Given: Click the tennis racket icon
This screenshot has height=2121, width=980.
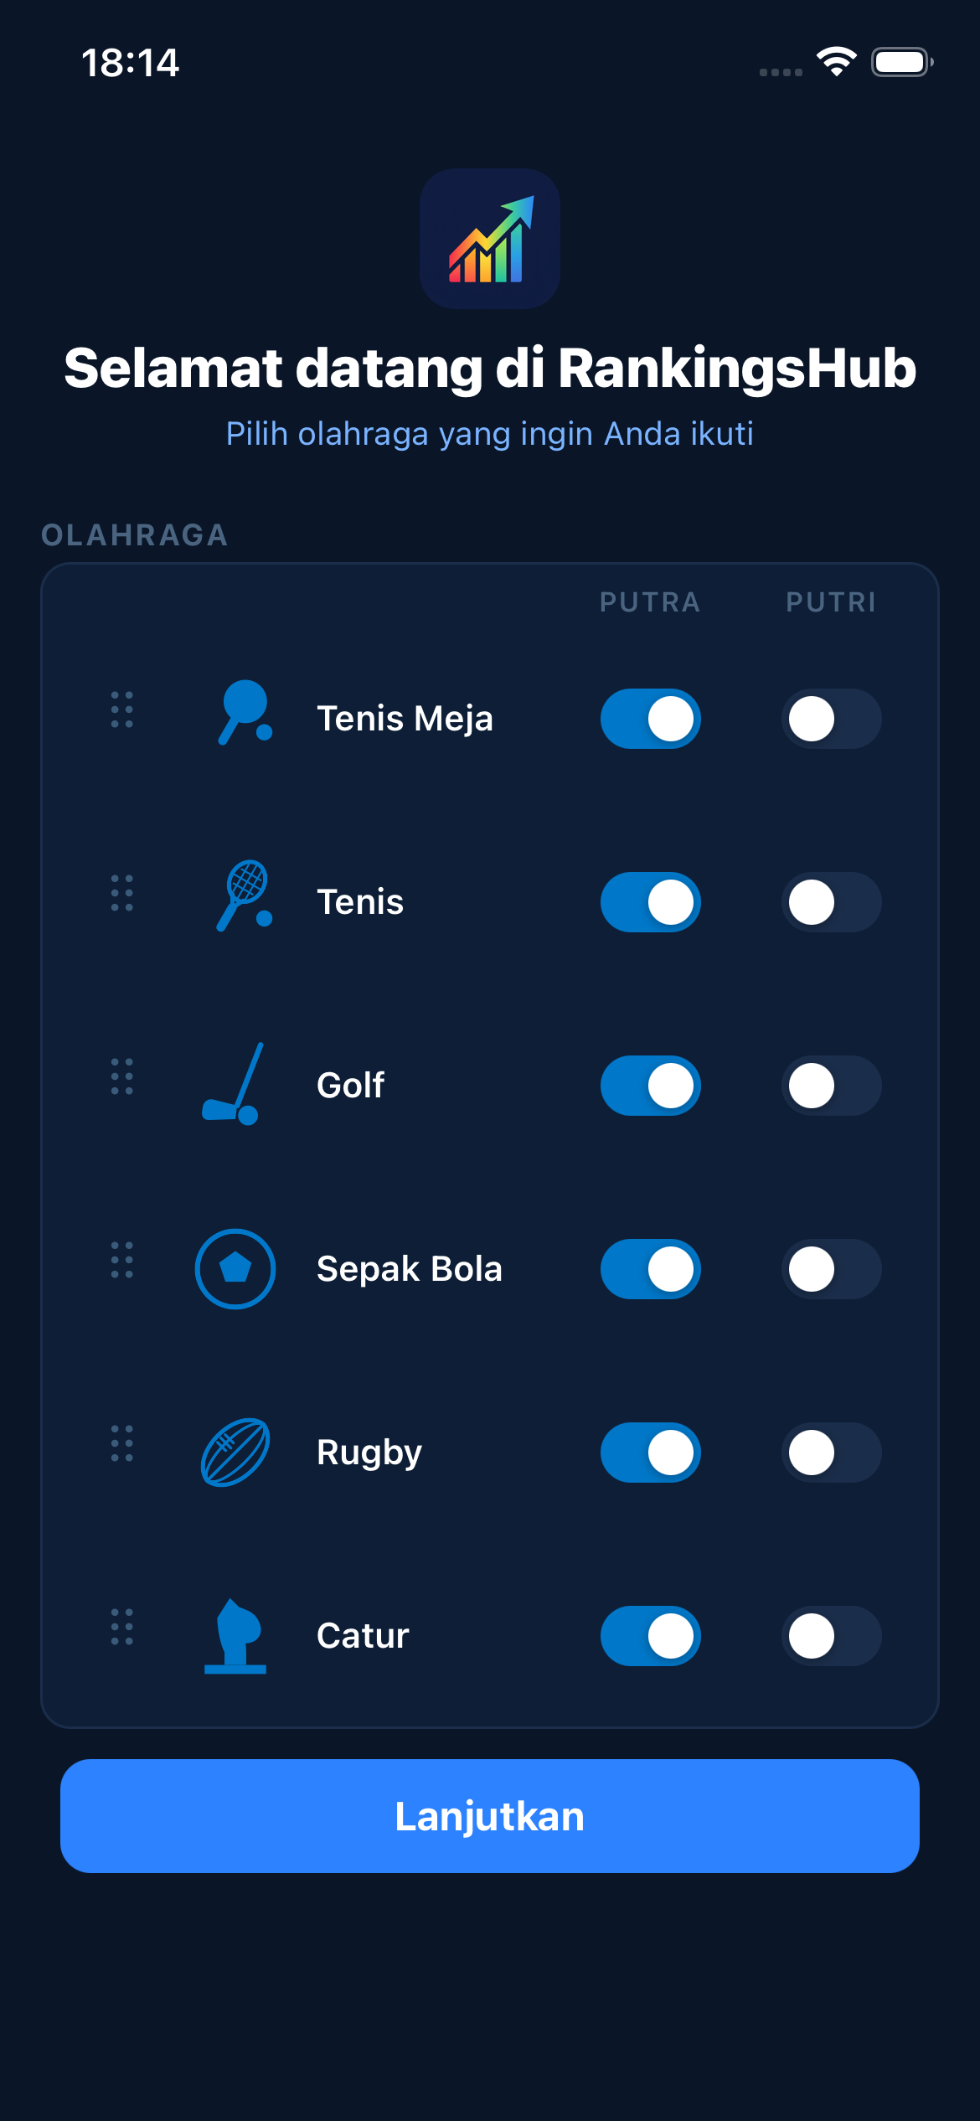Looking at the screenshot, I should [244, 895].
